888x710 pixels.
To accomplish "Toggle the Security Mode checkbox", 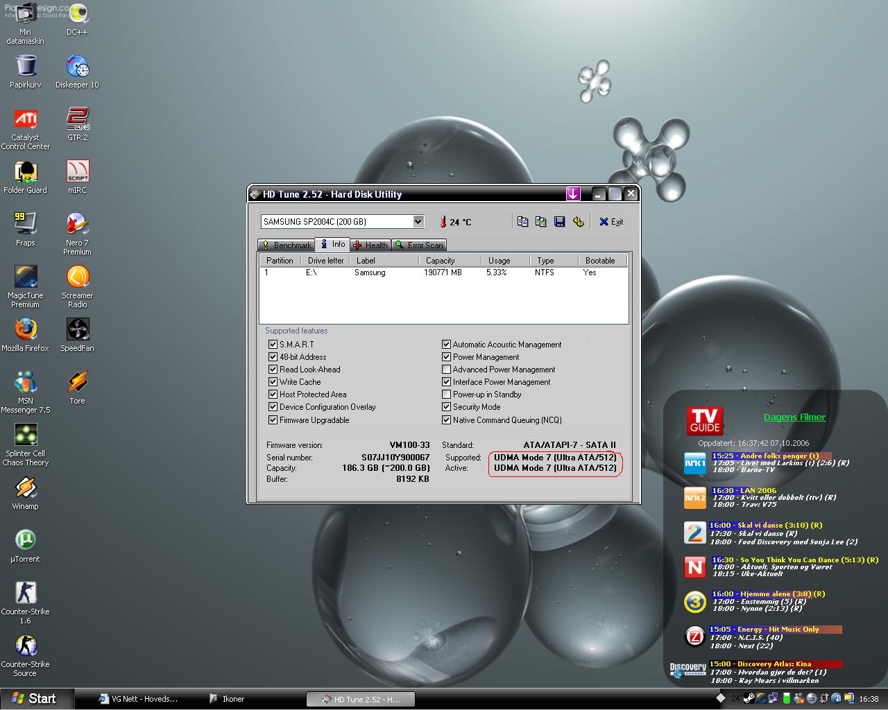I will click(446, 406).
